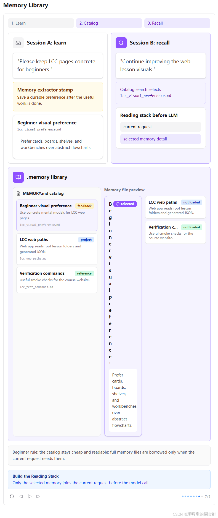Click the current request stack item

click(161, 127)
